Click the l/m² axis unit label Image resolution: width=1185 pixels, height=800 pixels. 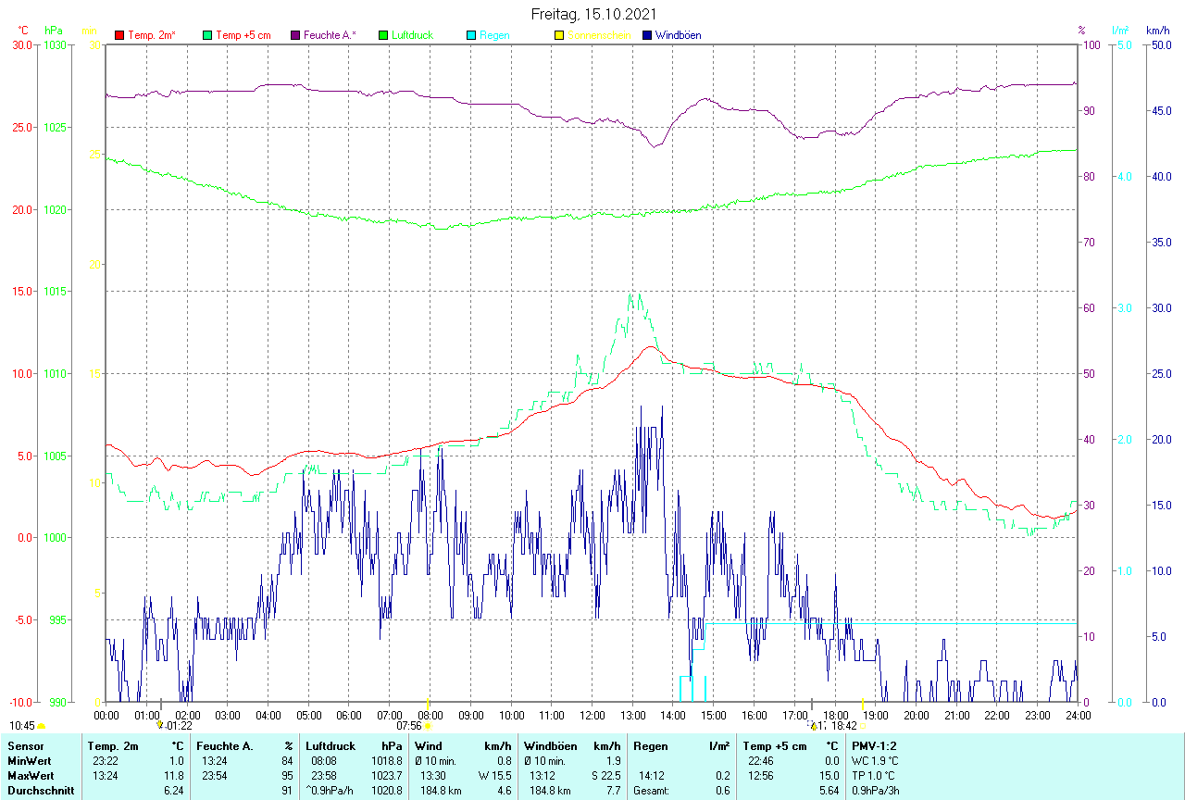pyautogui.click(x=1120, y=31)
